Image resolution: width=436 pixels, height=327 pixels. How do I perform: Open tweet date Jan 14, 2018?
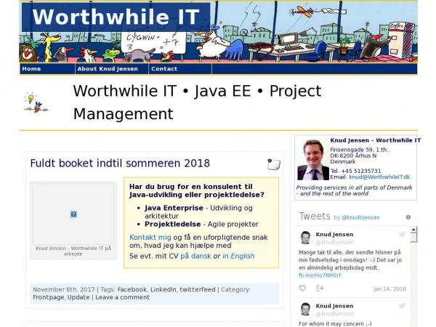tap(389, 289)
